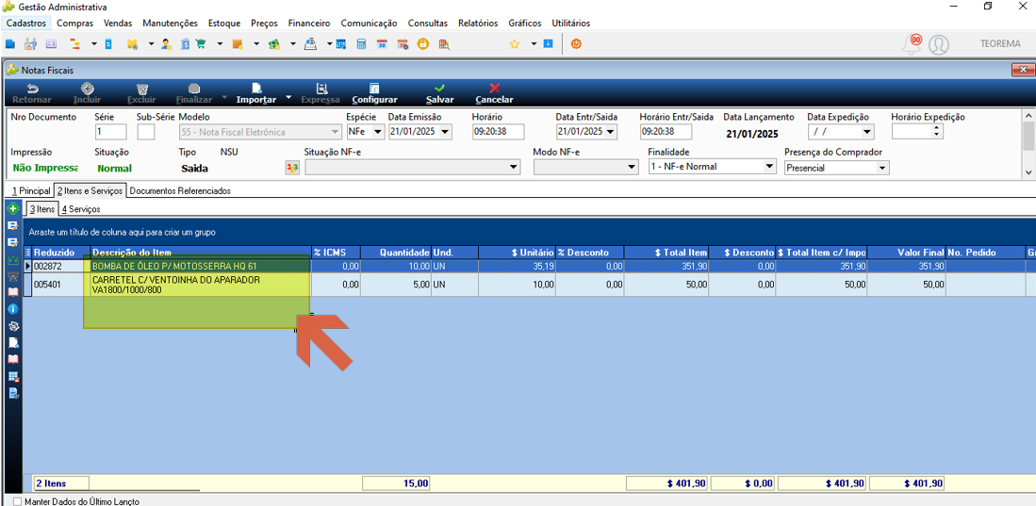Viewport: 1036px width, 506px height.
Task: Click the Série input field
Action: coord(110,132)
